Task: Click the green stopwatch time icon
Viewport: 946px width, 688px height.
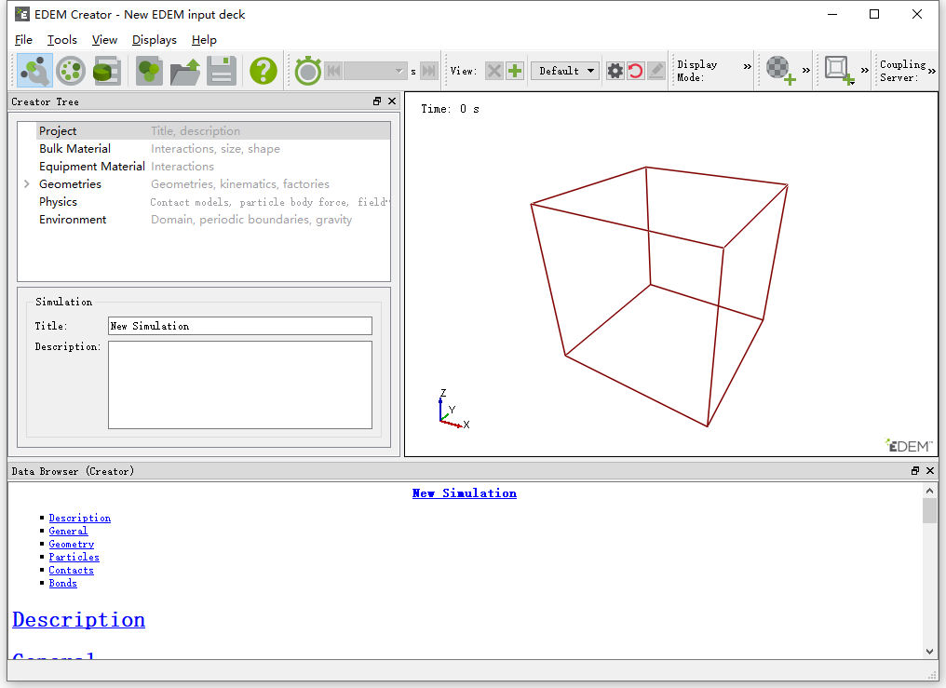Action: coord(307,71)
